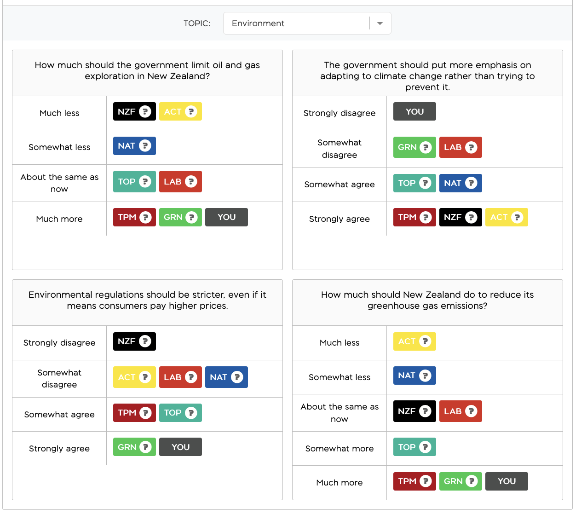Screen dimensions: 587x520
Task: Click LAB help icon in climate adaptation Somewhat disagree row
Action: point(471,147)
